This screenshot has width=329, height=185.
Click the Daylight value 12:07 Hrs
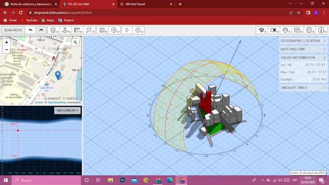(320, 79)
